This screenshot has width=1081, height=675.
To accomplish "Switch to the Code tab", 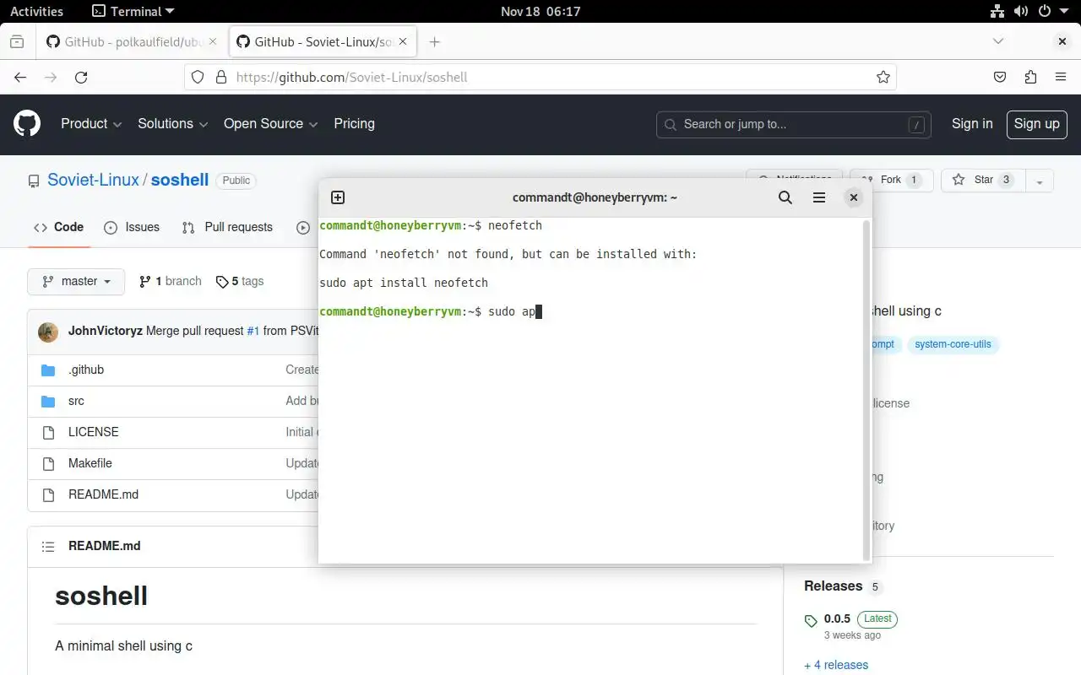I will coord(59,227).
